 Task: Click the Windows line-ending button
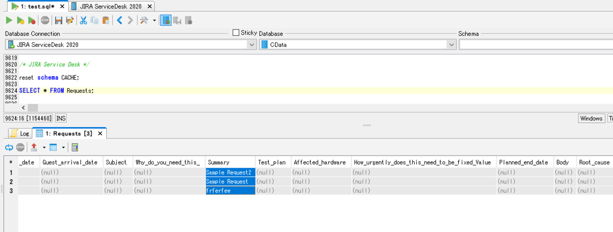click(x=591, y=118)
